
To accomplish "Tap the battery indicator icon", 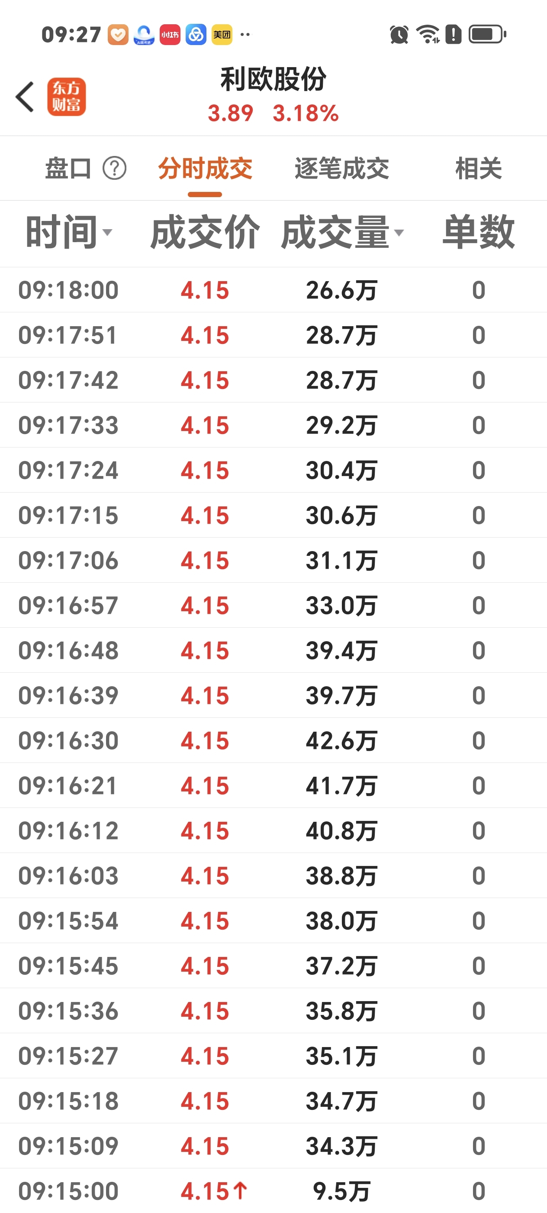I will 487,34.
